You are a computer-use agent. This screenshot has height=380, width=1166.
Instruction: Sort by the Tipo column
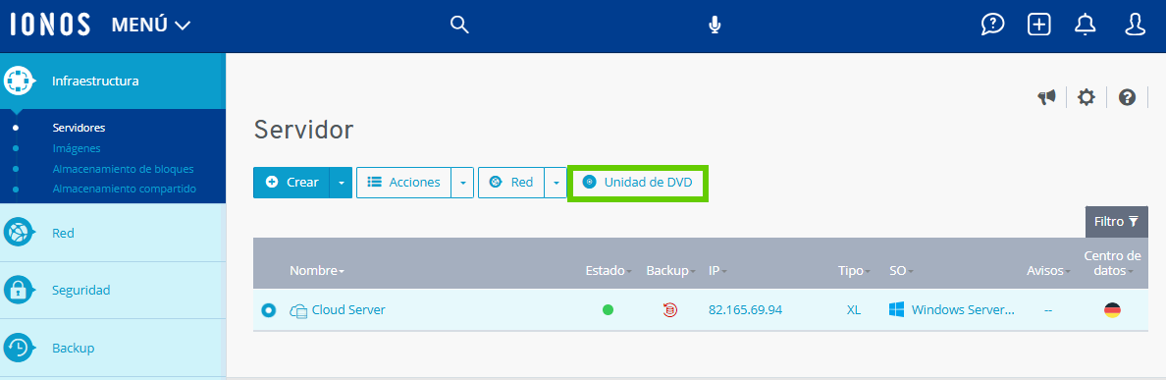[x=854, y=271]
